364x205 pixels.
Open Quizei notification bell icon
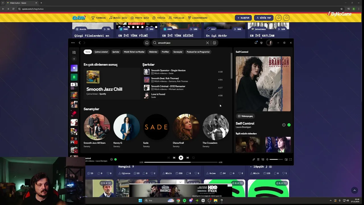pyautogui.click(x=278, y=18)
